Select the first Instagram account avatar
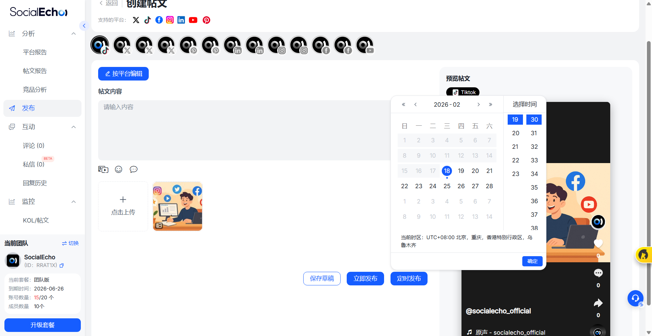 pos(277,45)
